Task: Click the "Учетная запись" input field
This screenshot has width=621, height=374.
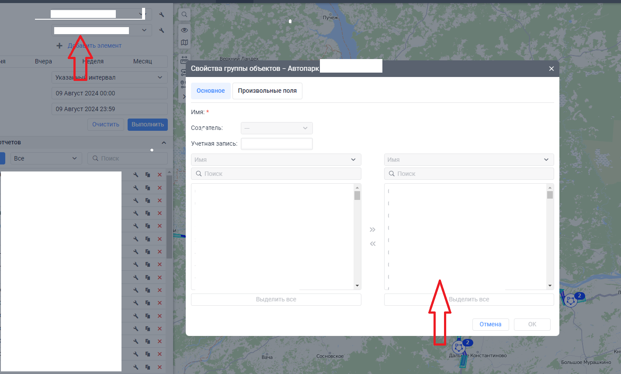Action: point(277,143)
